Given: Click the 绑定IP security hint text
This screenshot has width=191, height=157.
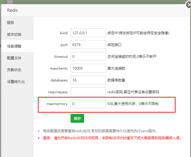Looking at the screenshot, I should click(138, 33).
